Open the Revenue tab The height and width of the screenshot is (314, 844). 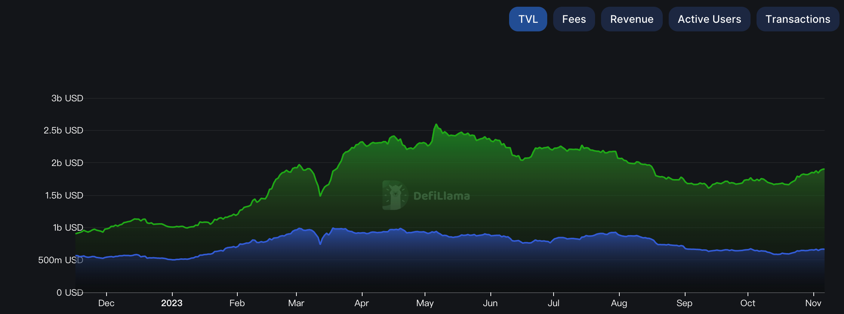tap(631, 19)
